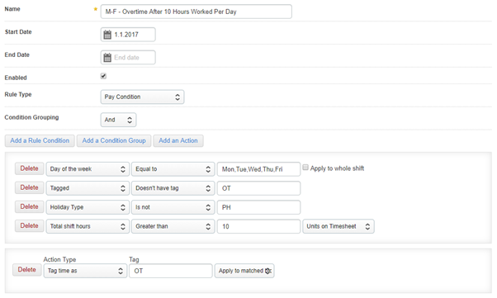Delete the Tagged condition row

point(29,187)
